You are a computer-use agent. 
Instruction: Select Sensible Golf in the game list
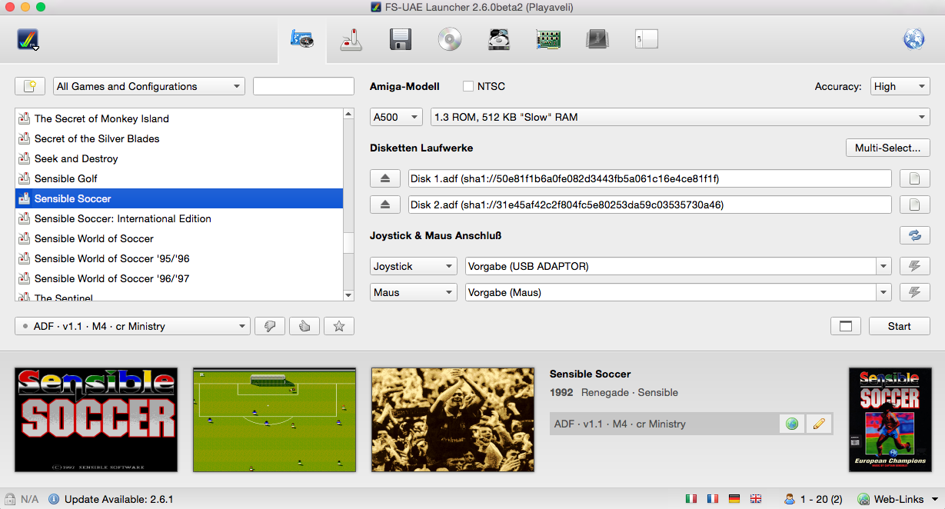point(66,178)
